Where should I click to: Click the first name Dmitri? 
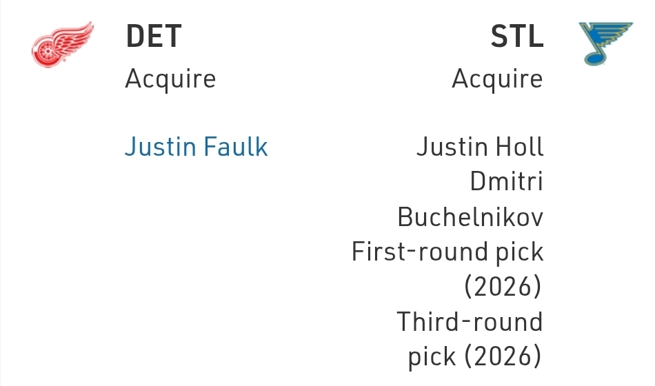[x=506, y=182]
